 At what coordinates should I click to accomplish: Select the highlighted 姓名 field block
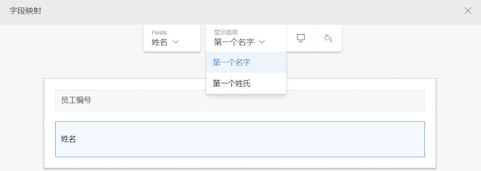[x=240, y=139]
